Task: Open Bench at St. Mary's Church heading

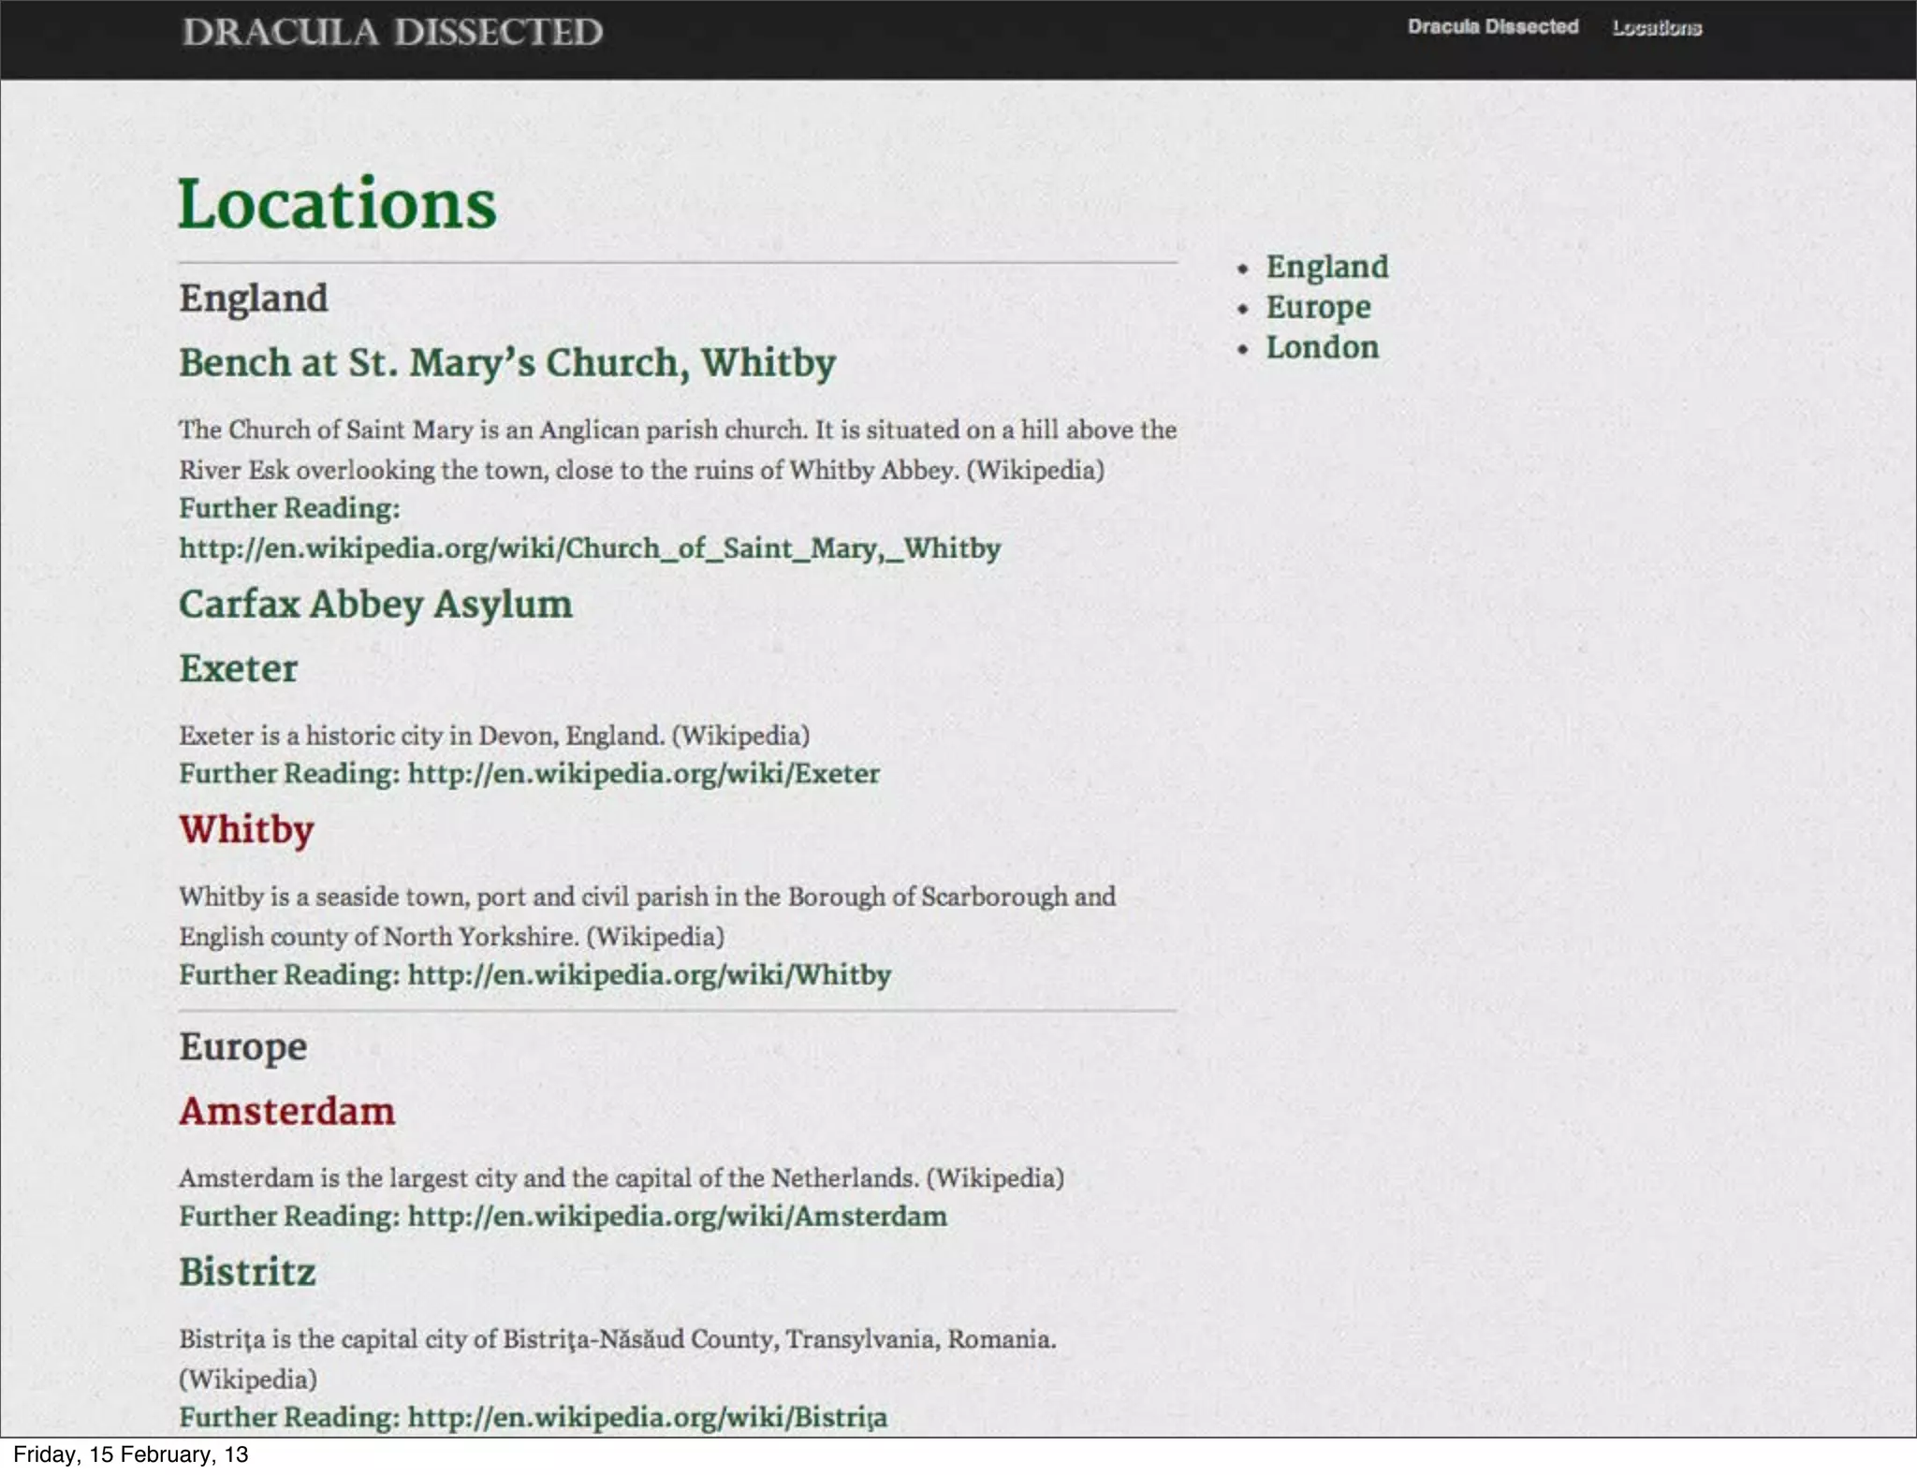Action: pos(506,363)
